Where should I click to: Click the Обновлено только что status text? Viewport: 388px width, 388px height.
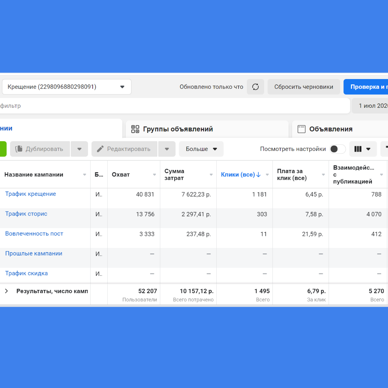(211, 87)
